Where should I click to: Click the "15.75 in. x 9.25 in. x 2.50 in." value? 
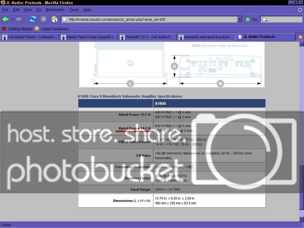[x=175, y=198]
